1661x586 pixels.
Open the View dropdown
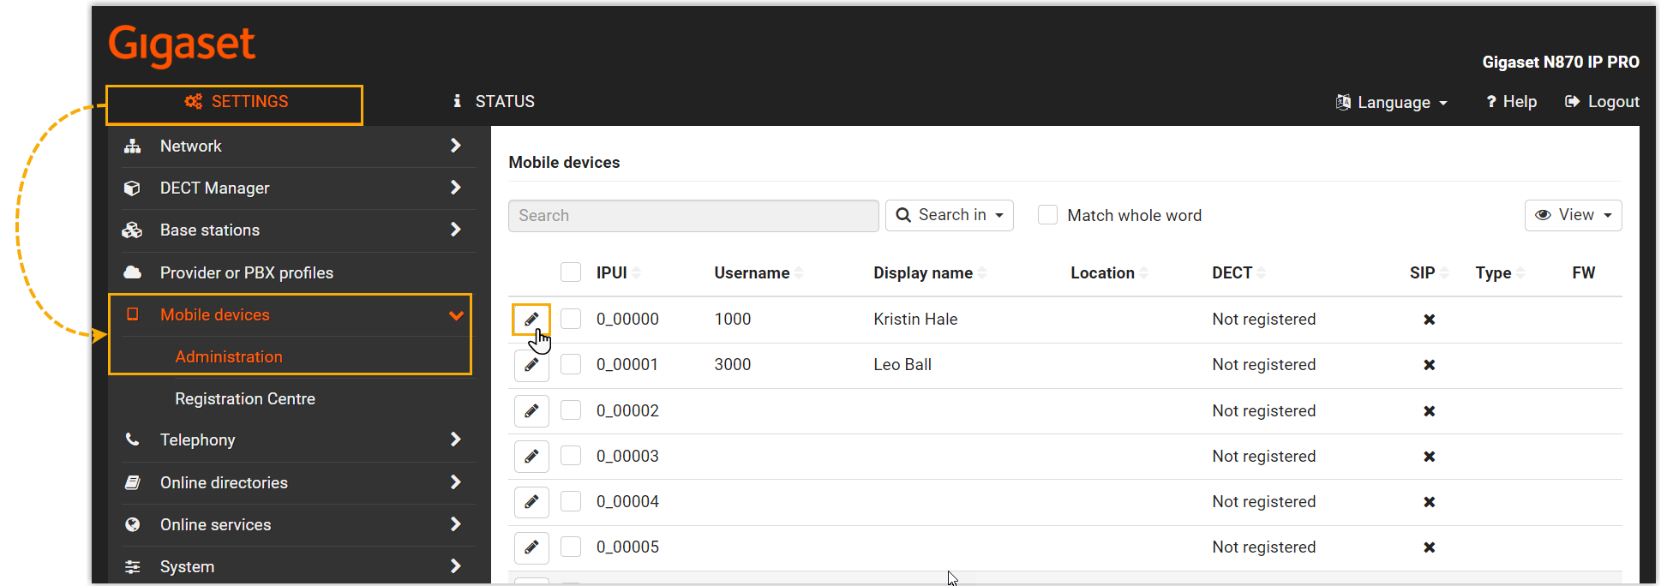point(1573,215)
